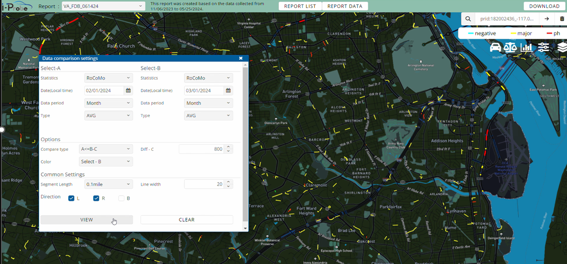The height and width of the screenshot is (264, 567).
Task: Click the arrow go-to button in search
Action: [547, 19]
